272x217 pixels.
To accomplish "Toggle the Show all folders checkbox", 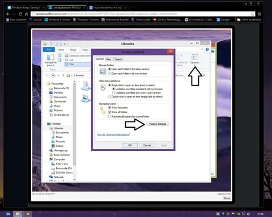I will point(109,112).
